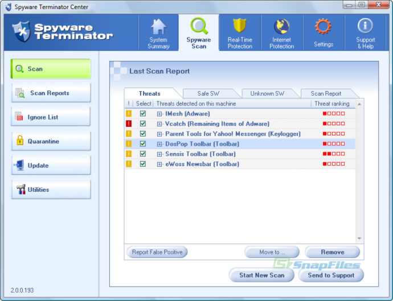Screen dimensions: 393x301
Task: Click the Update computer icon
Action: [19, 165]
